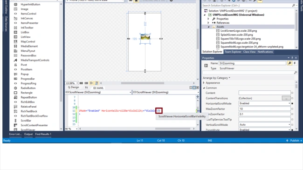Switch to the Design tab
This screenshot has width=303, height=170.
[x=74, y=88]
